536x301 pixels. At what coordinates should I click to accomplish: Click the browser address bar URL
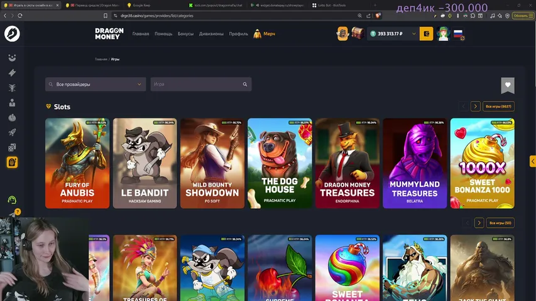pyautogui.click(x=157, y=16)
